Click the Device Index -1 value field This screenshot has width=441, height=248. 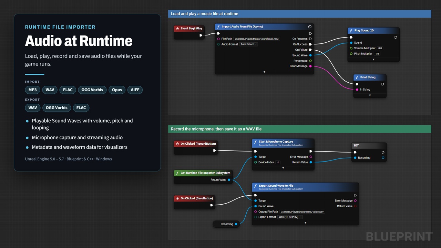[278, 162]
